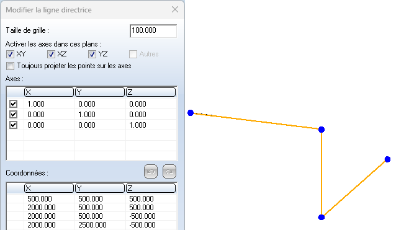Click the X column header in Coordonnées table
Screen dimensions: 396x230
pos(49,188)
